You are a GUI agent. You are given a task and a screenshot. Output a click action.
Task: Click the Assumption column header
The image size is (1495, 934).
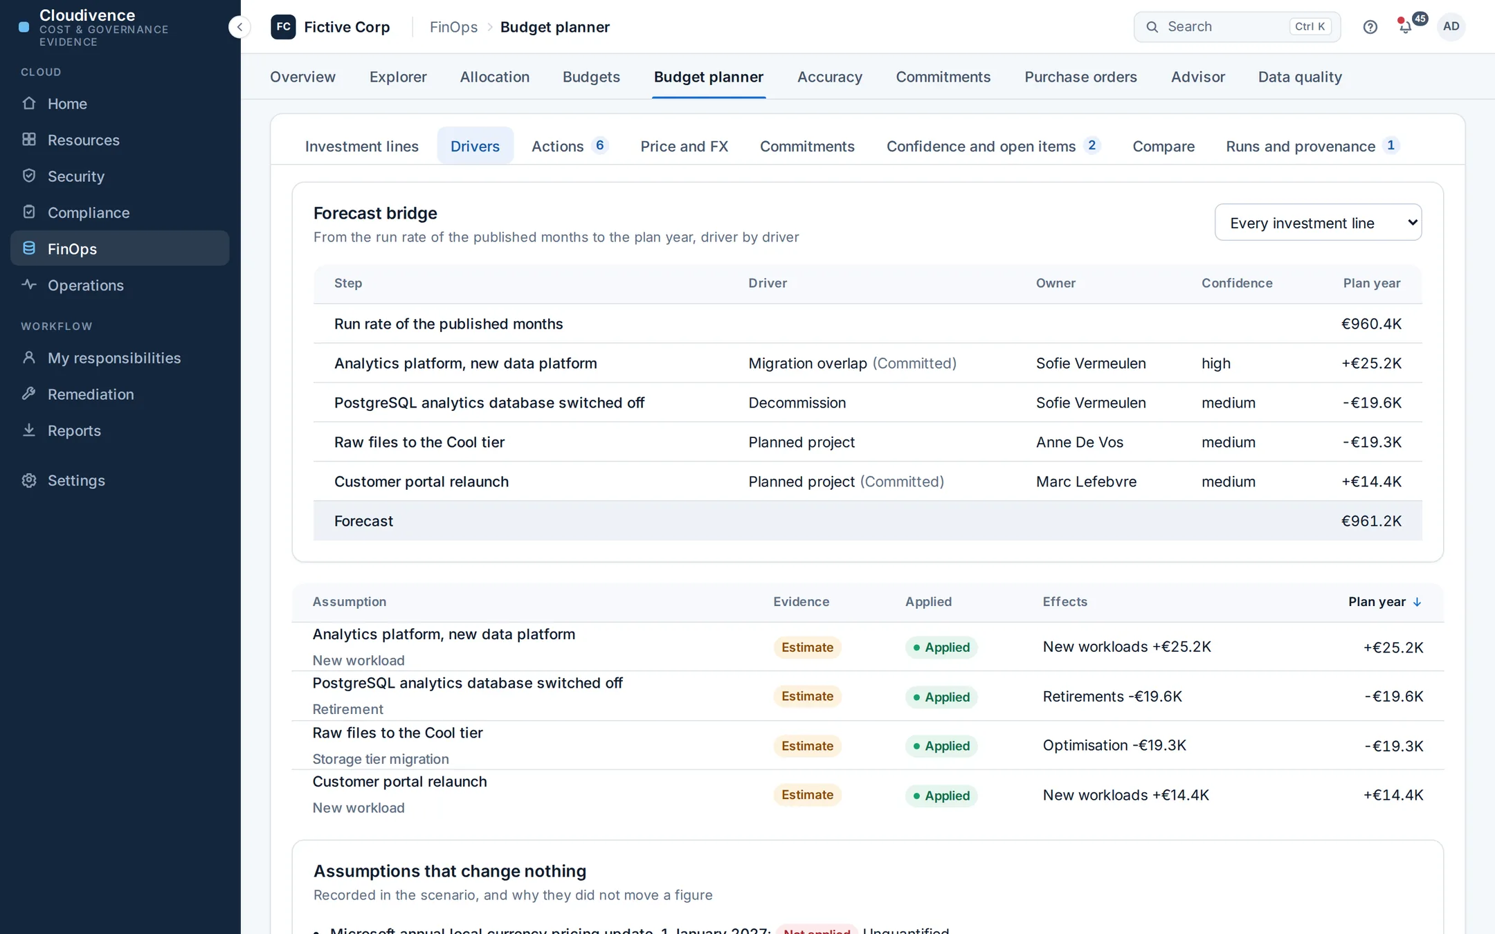350,602
